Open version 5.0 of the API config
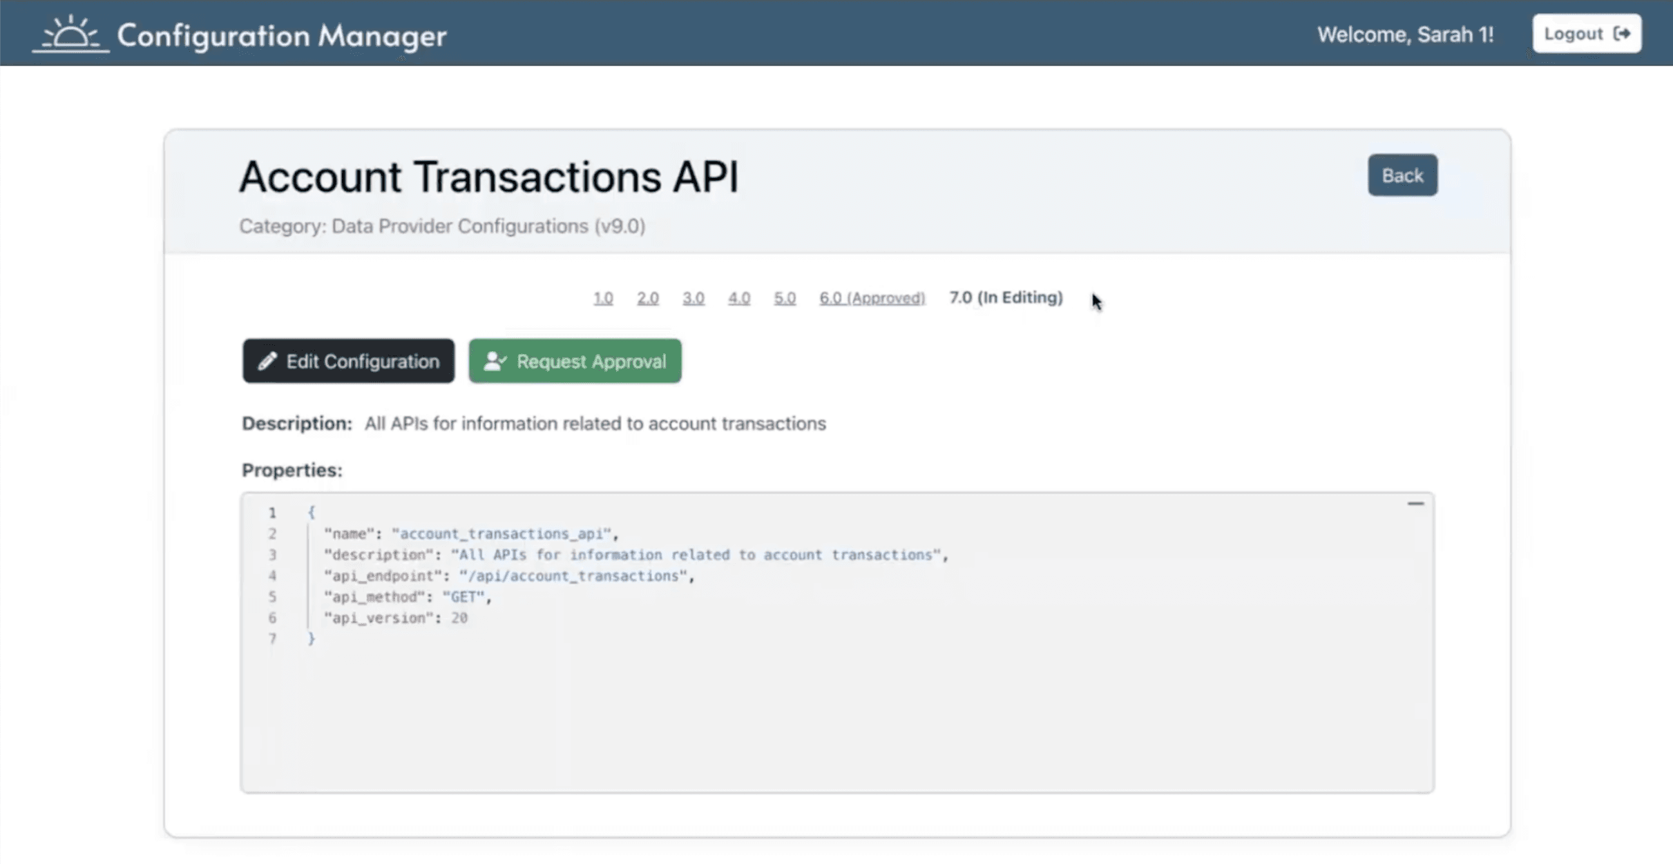The image size is (1673, 864). 785,297
